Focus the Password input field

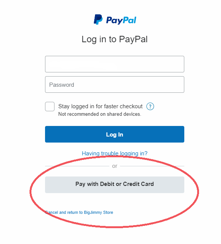(115, 84)
